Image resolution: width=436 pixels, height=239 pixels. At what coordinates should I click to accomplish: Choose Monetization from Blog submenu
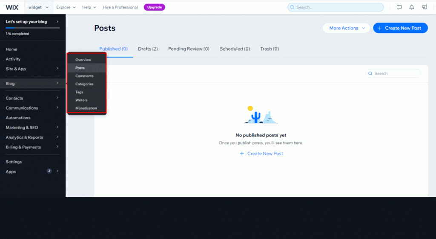click(86, 108)
